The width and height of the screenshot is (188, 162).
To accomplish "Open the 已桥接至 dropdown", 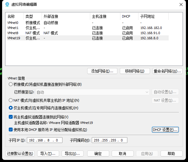I will point(93,92).
